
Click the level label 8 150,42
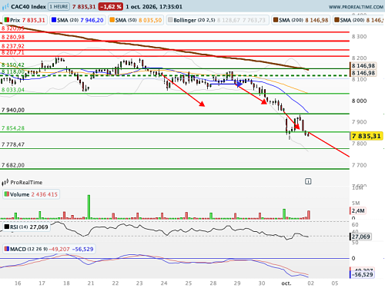point(13,65)
